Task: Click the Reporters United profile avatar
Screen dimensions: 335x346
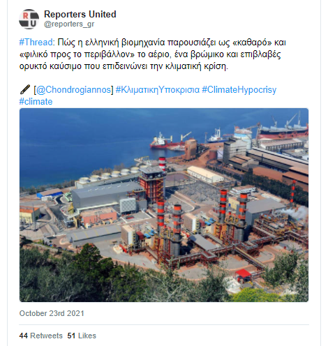Action: 29,19
